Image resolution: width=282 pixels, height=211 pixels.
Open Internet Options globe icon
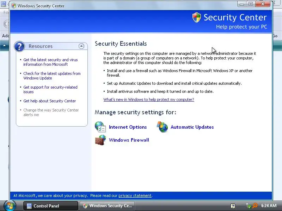(x=100, y=127)
